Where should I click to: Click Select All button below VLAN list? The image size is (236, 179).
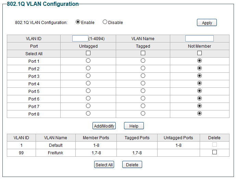click(104, 165)
